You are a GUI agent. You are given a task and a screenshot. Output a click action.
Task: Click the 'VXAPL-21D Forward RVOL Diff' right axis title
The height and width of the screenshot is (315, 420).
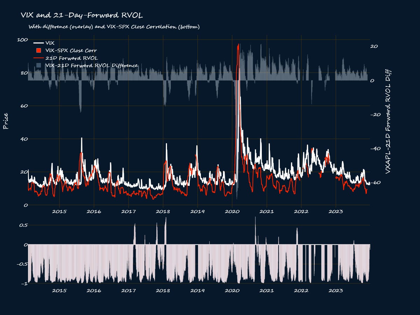coord(388,121)
